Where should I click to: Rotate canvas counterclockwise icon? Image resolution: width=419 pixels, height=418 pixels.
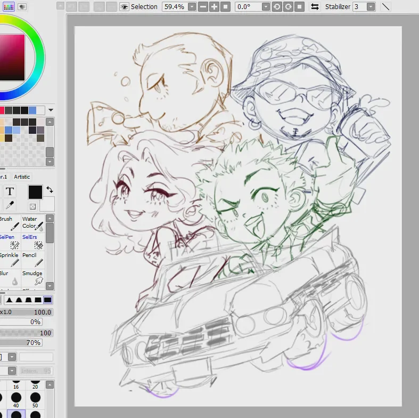pos(277,7)
